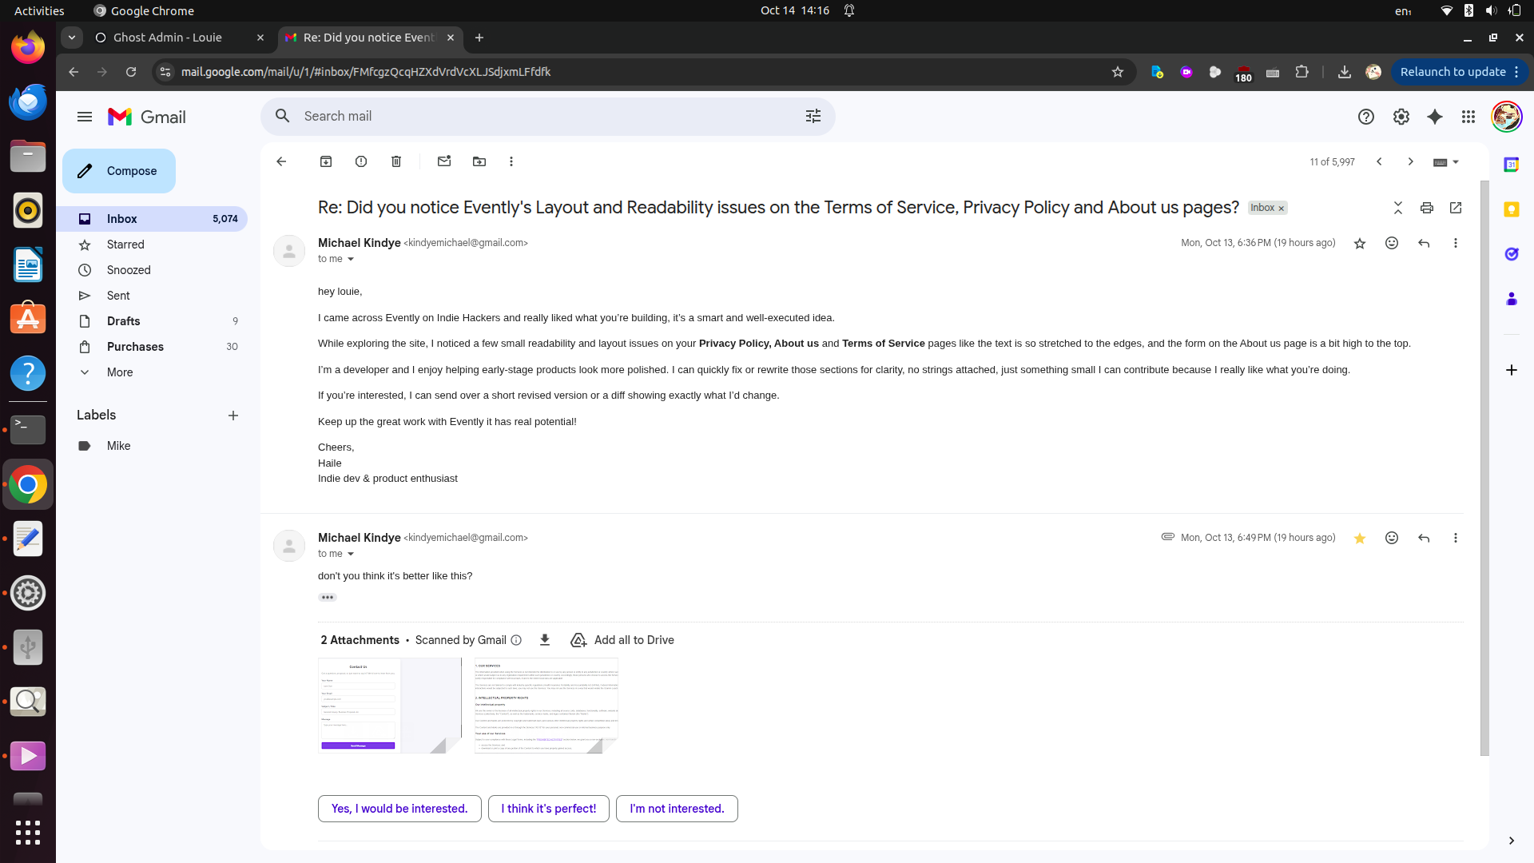The image size is (1534, 863).
Task: Show trimmed content in second message
Action: point(328,597)
